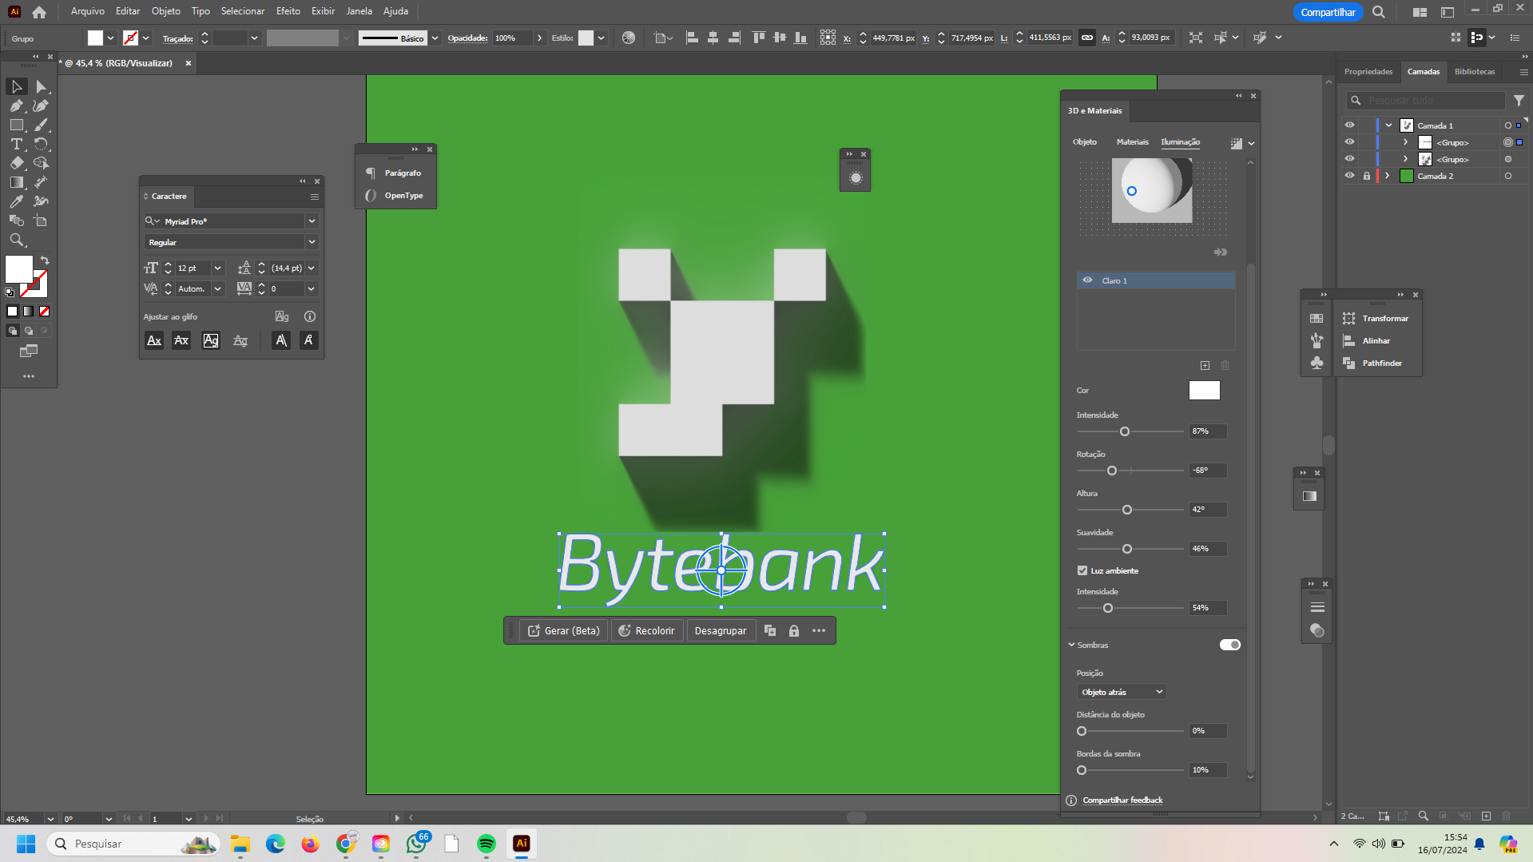Screen dimensions: 1533x862
Task: Switch to the Materiais tab
Action: tap(1132, 141)
